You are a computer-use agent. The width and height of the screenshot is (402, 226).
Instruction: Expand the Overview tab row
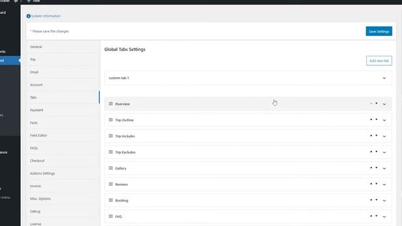(384, 104)
